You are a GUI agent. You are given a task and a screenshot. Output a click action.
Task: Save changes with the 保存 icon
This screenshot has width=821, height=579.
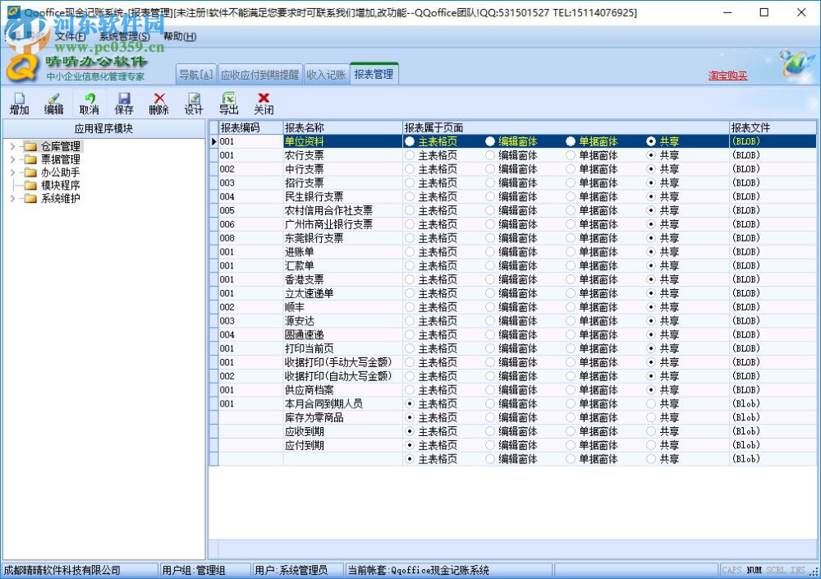(123, 103)
